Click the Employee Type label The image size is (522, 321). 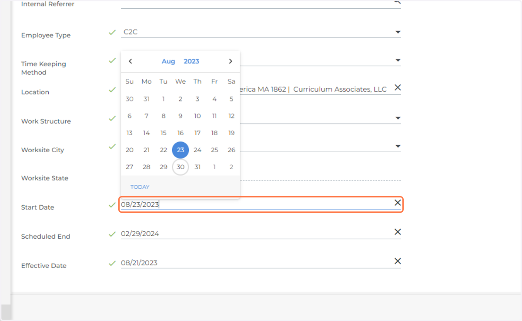pyautogui.click(x=46, y=35)
